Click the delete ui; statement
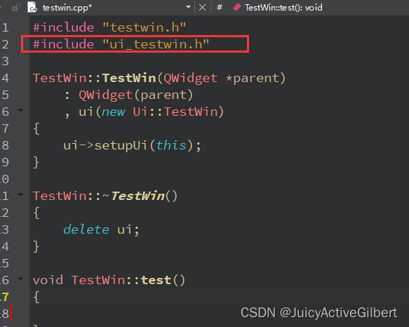This screenshot has width=409, height=327. 101,229
